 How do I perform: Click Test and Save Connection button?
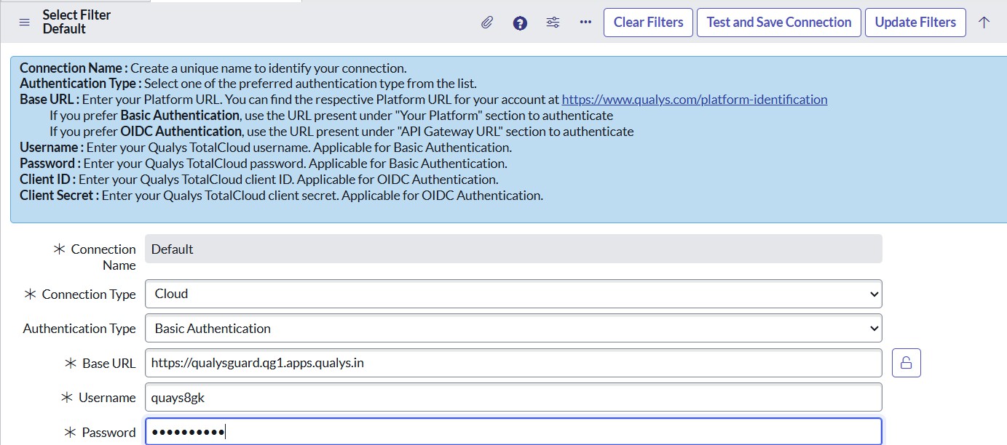(x=778, y=23)
